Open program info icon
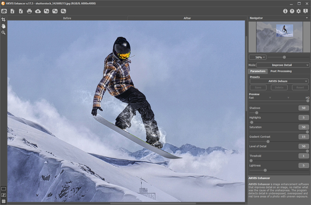The image size is (311, 205). pyautogui.click(x=285, y=11)
